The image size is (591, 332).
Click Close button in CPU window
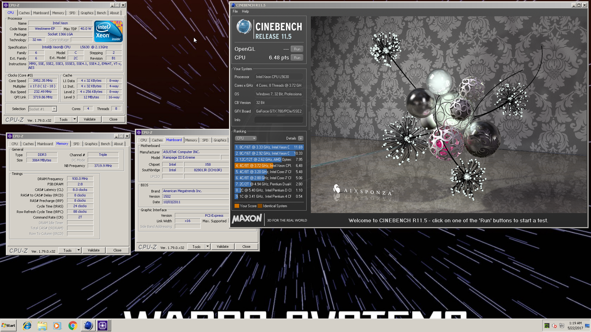coord(113,119)
